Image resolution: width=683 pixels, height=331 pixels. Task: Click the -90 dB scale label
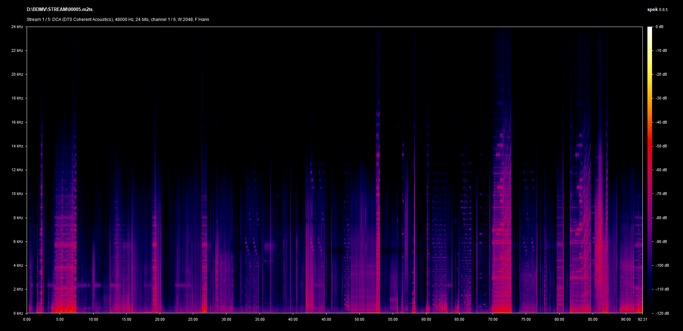[661, 242]
